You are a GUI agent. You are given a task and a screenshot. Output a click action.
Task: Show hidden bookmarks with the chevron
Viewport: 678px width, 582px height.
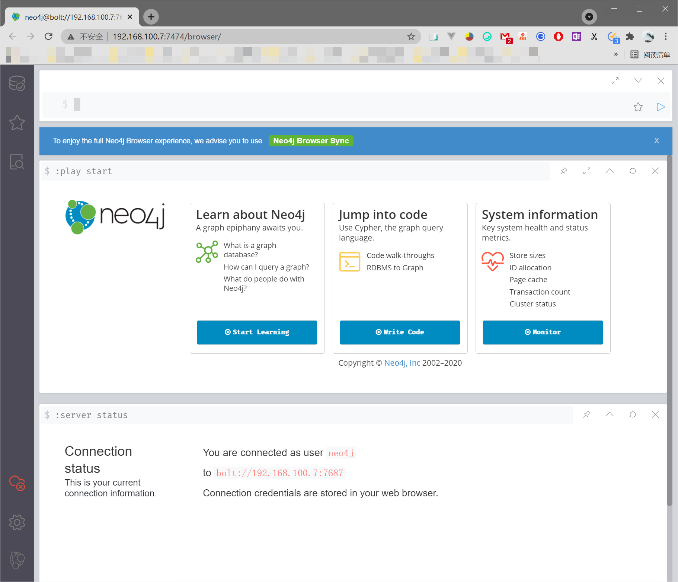pyautogui.click(x=616, y=54)
